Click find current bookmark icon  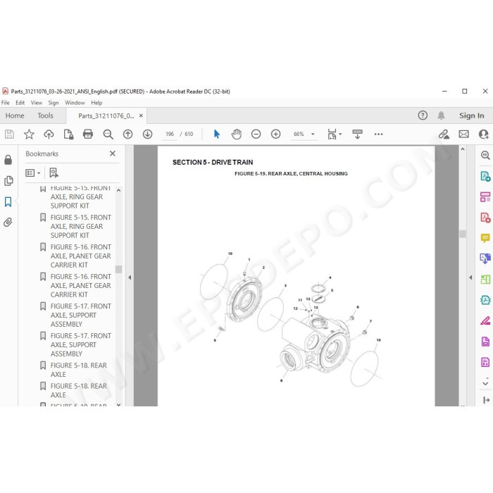[x=54, y=173]
